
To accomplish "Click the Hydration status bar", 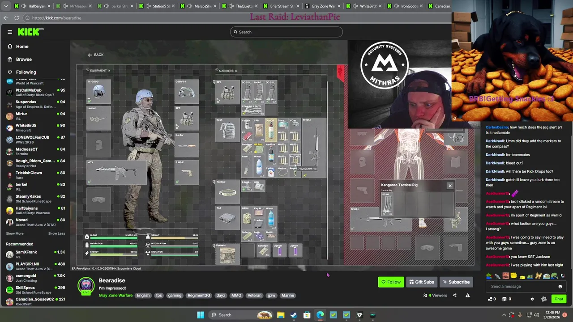I will [x=115, y=246].
